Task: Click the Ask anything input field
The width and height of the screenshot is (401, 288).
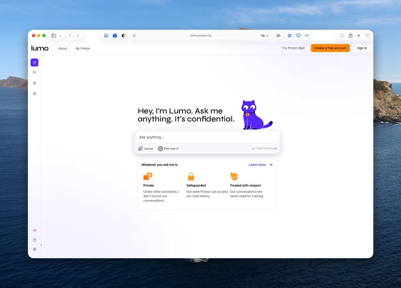Action: point(207,137)
